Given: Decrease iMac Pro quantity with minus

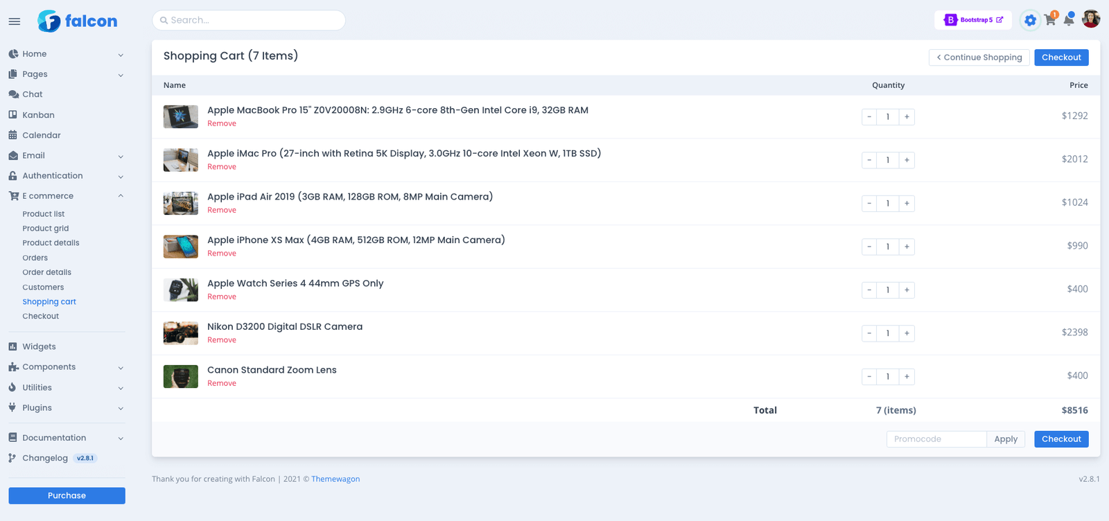Looking at the screenshot, I should [869, 160].
